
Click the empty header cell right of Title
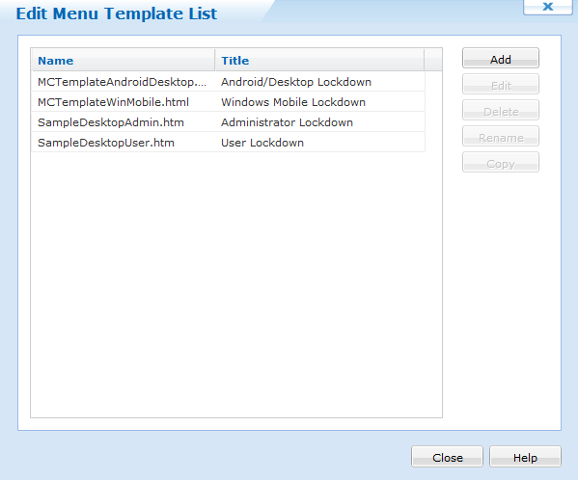433,60
